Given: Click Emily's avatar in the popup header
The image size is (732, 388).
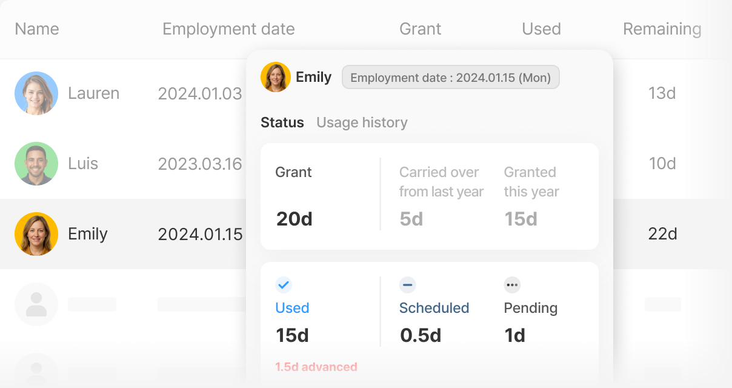Looking at the screenshot, I should [x=276, y=77].
